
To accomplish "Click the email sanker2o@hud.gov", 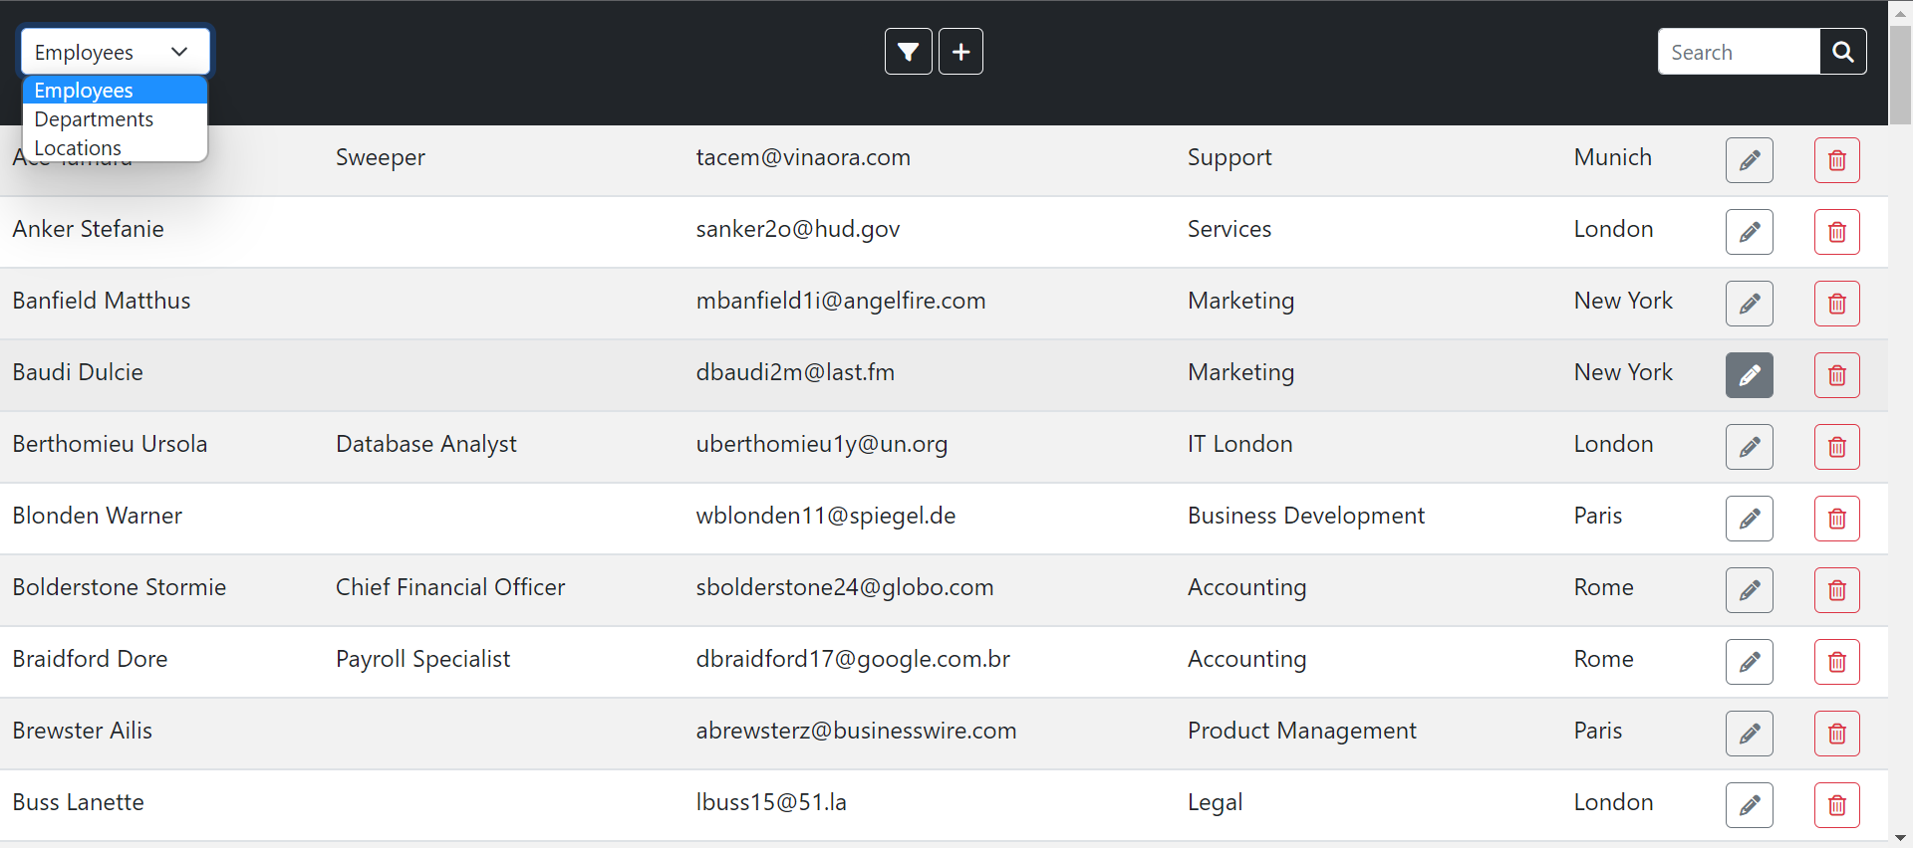I will [797, 230].
